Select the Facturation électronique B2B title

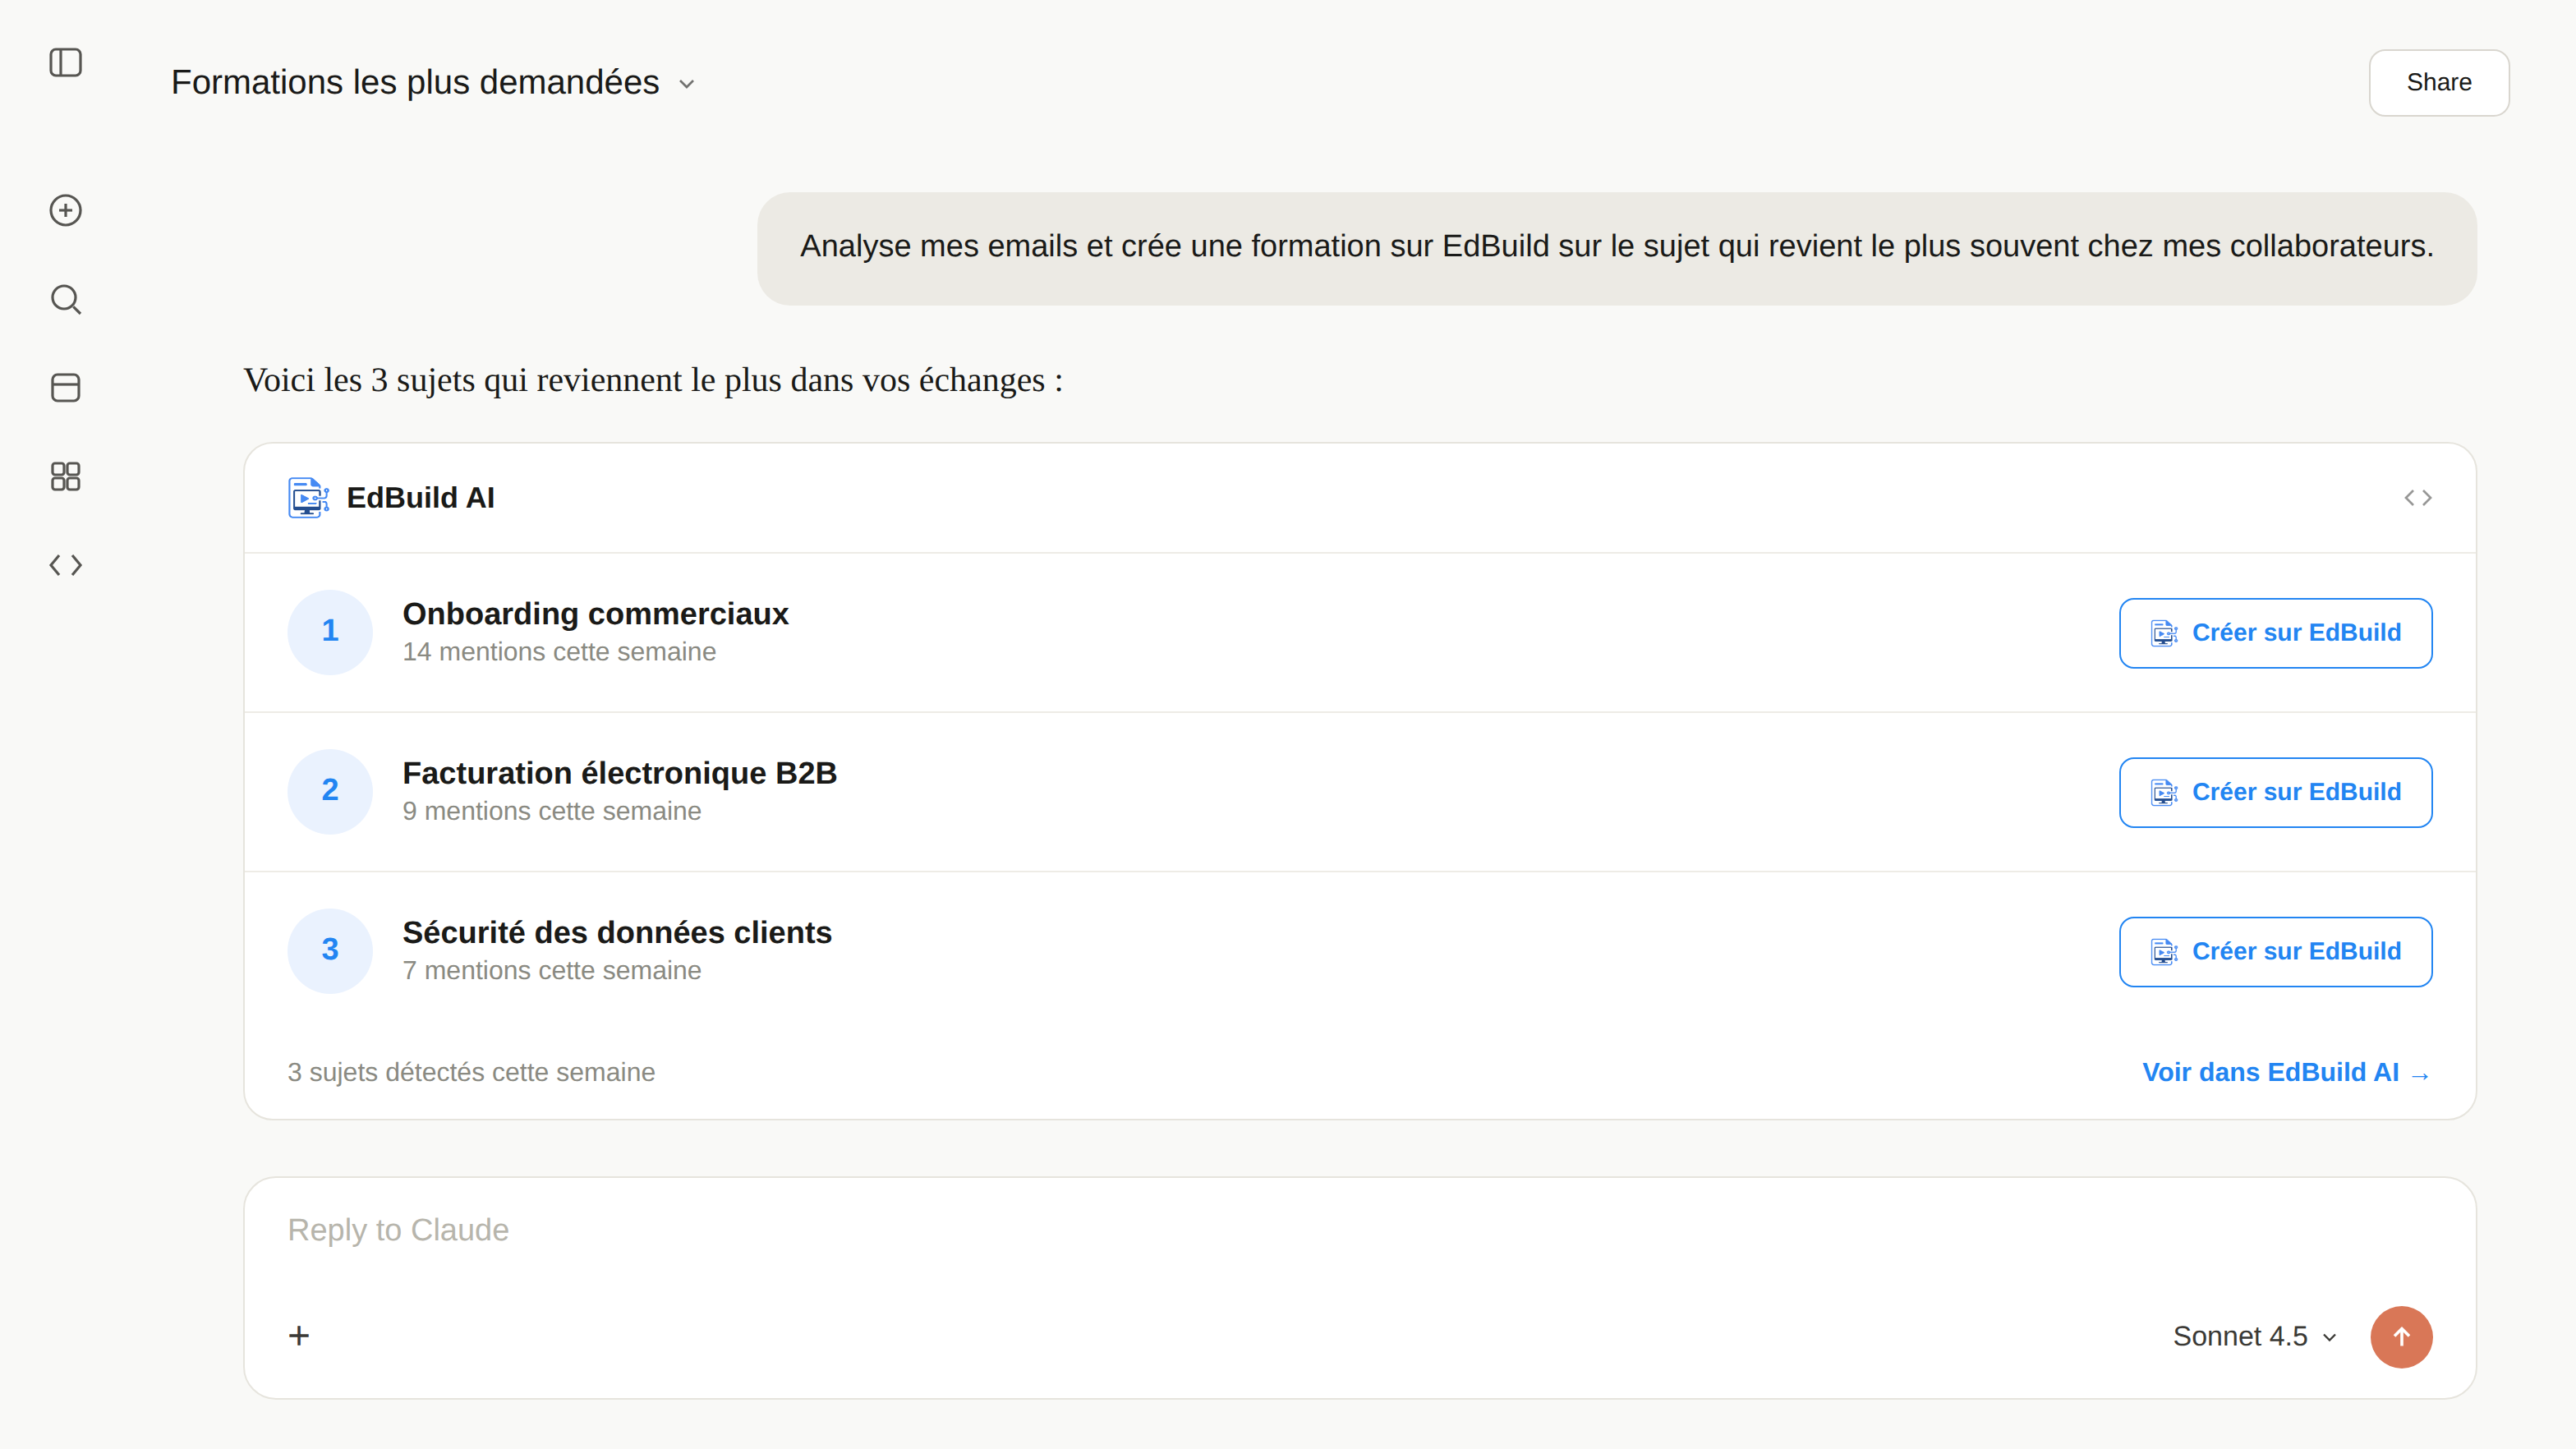pos(619,772)
